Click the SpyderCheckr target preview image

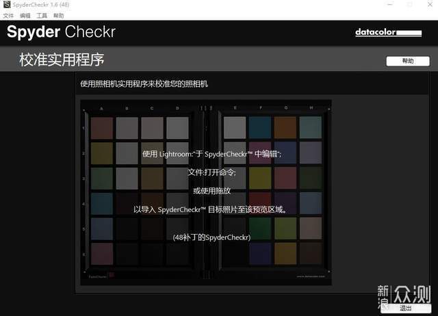pyautogui.click(x=206, y=192)
